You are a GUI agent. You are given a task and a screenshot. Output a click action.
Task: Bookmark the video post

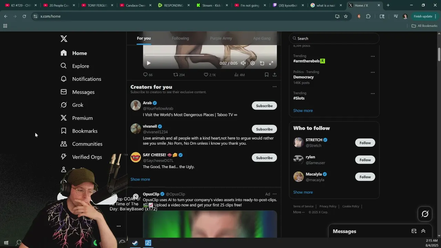(x=266, y=74)
